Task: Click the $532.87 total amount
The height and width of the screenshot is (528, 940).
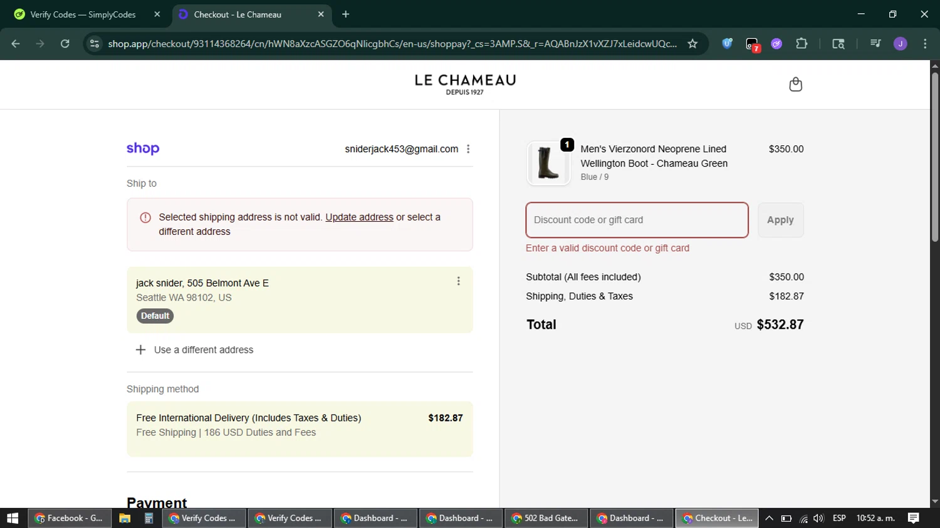Action: point(780,324)
